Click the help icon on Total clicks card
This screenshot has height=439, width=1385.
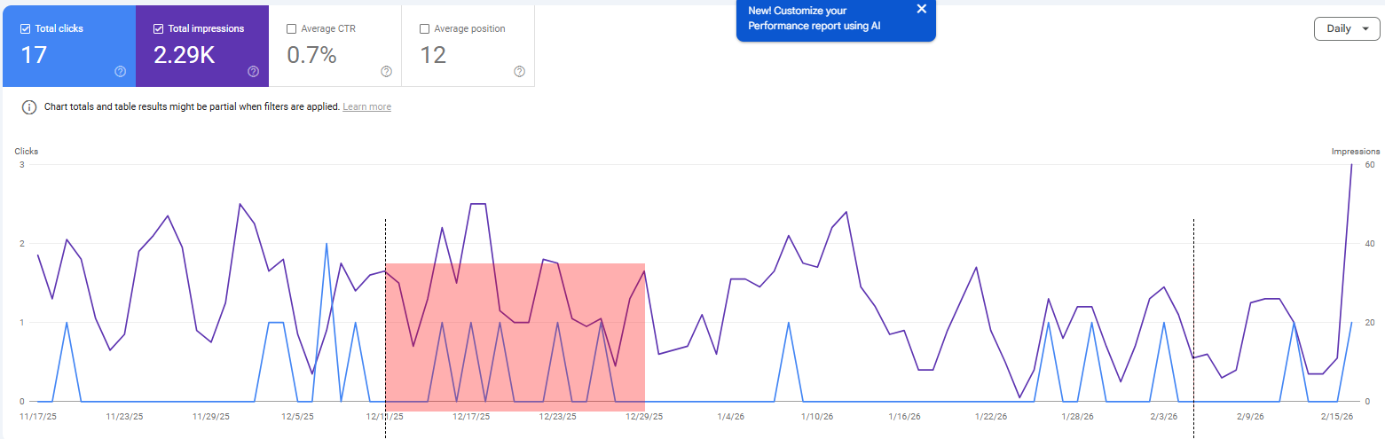(x=121, y=72)
